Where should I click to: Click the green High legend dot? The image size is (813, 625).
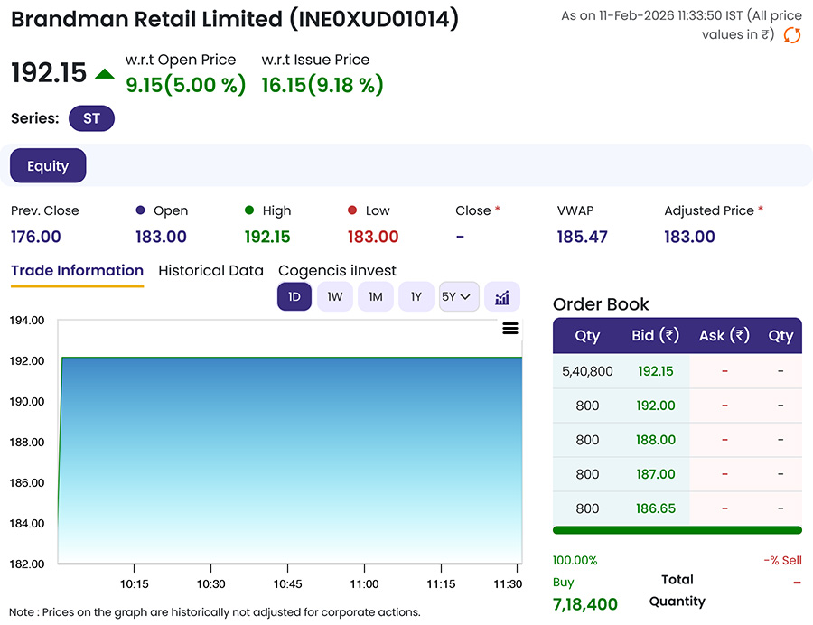coord(249,210)
